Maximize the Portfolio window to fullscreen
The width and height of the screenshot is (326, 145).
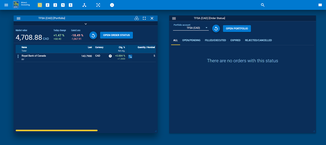click(144, 18)
